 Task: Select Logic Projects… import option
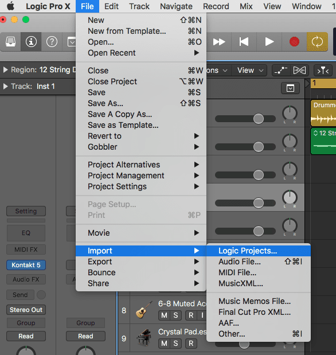(x=259, y=251)
